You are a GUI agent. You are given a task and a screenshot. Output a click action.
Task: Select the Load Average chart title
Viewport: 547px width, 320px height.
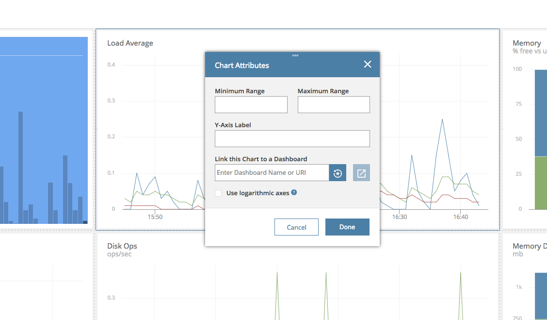coord(130,43)
